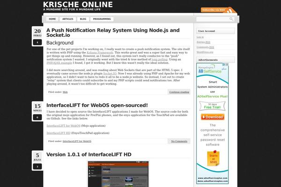Open the comment count badge for the Jul 5 post
Image resolution: width=281 pixels, height=187 pixels.
tap(37, 166)
